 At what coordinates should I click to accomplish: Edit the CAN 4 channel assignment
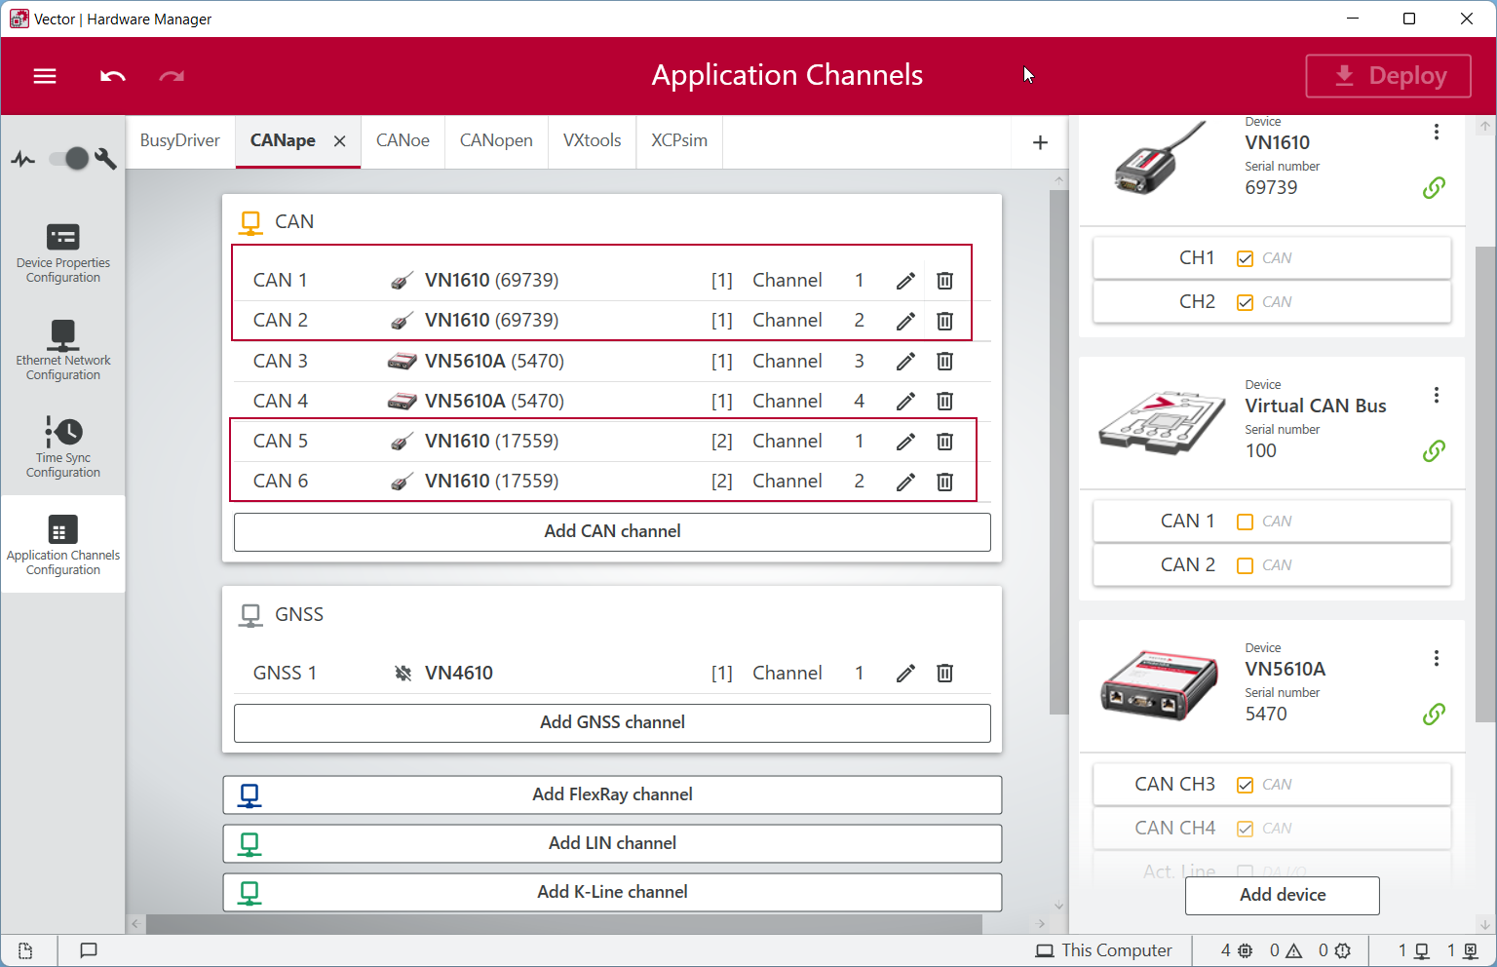point(905,402)
